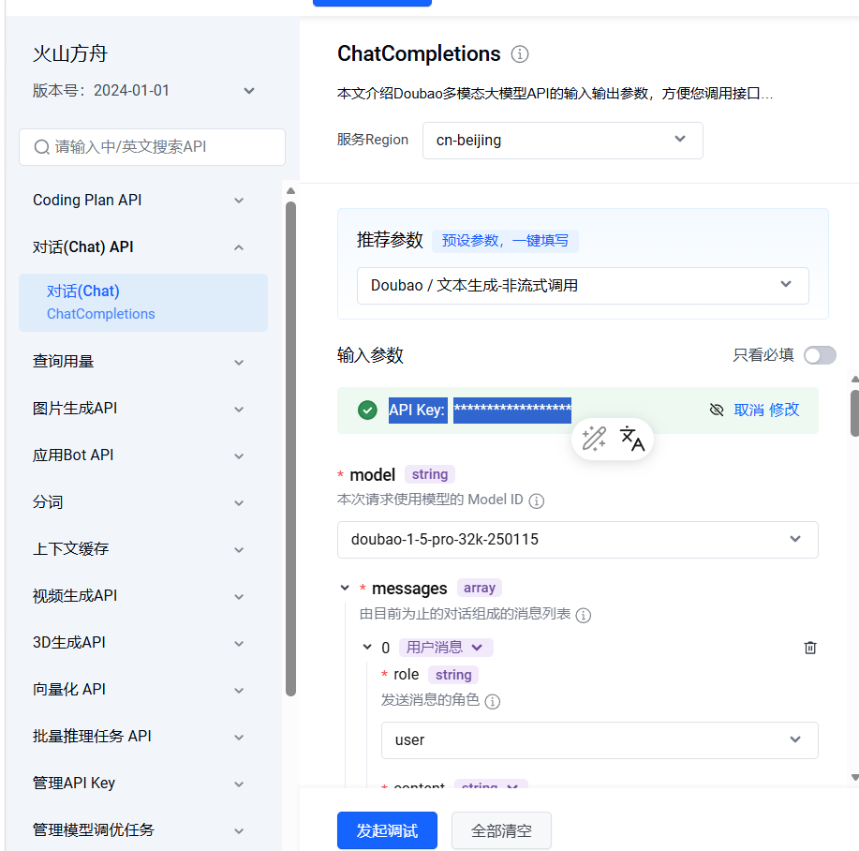The image size is (859, 851).
Task: Toggle the 只看必填 switch
Action: (820, 355)
